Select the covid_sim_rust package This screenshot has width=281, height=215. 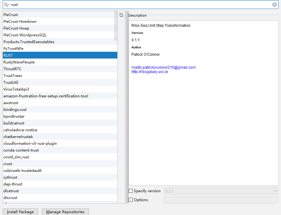tap(60, 157)
